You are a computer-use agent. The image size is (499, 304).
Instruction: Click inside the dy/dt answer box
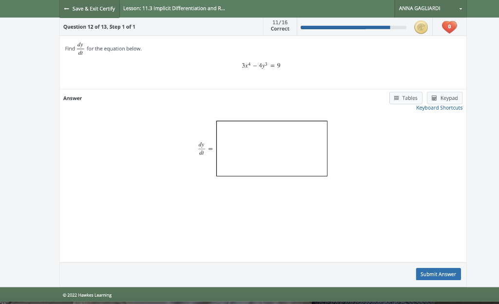pyautogui.click(x=271, y=148)
